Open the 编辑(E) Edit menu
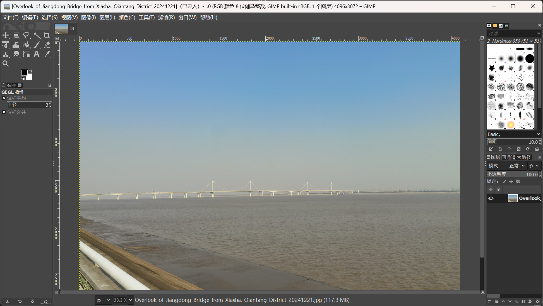This screenshot has height=306, width=543. coord(30,18)
